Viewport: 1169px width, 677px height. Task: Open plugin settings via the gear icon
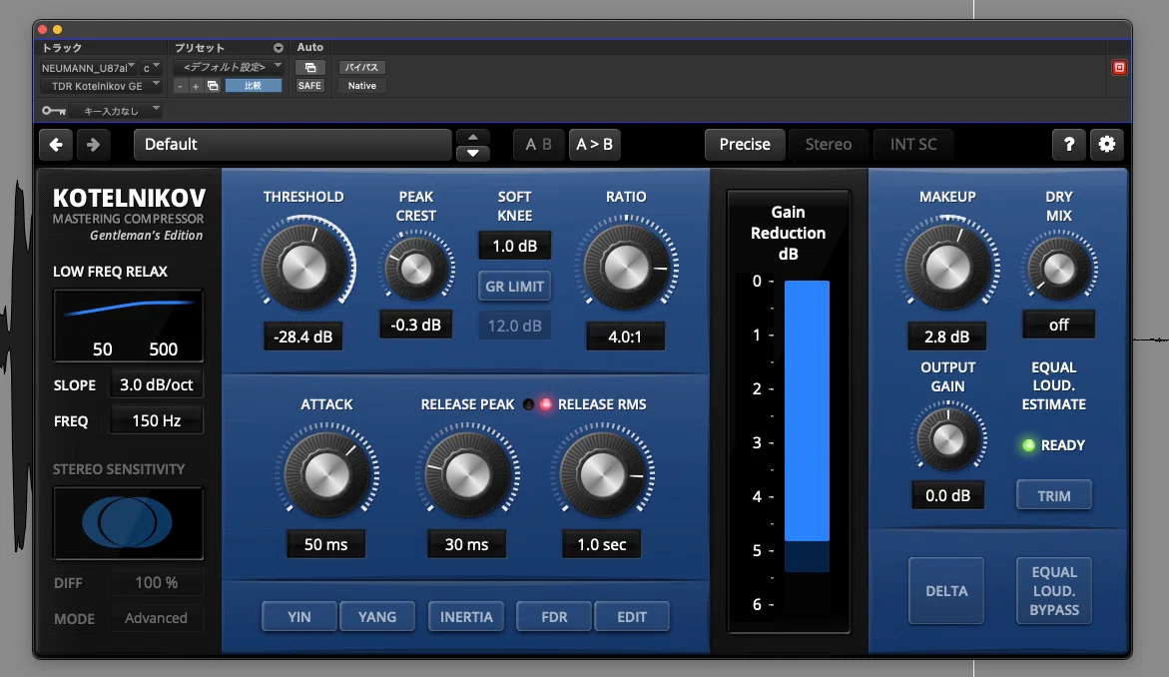(1107, 145)
